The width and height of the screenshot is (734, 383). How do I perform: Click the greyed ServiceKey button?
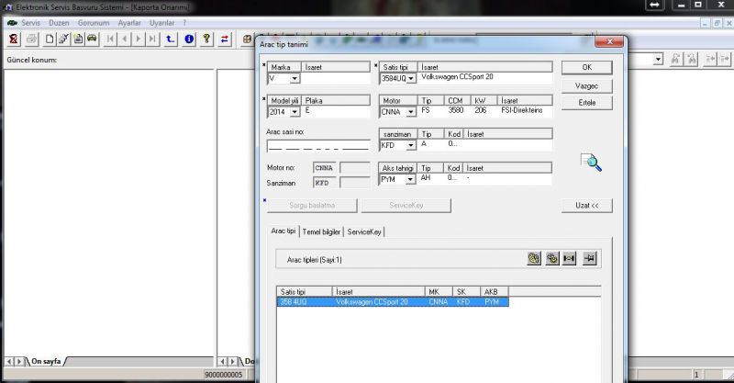(406, 206)
